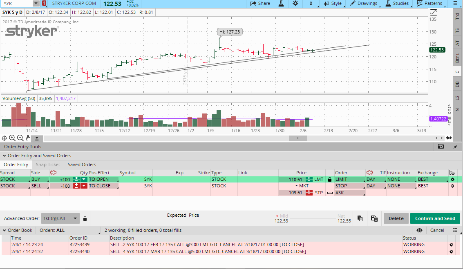The width and height of the screenshot is (463, 269).
Task: Open the Advanced Order '1st trgs All' dropdown
Action: [x=60, y=218]
